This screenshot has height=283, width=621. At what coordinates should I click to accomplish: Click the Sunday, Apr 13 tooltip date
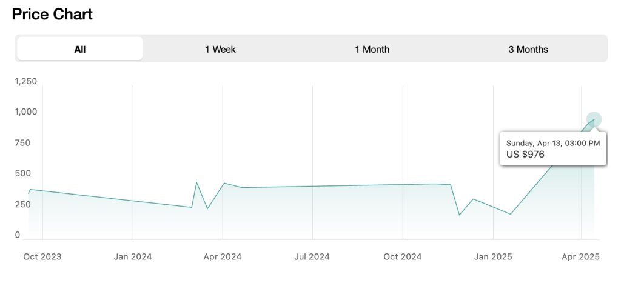[553, 143]
